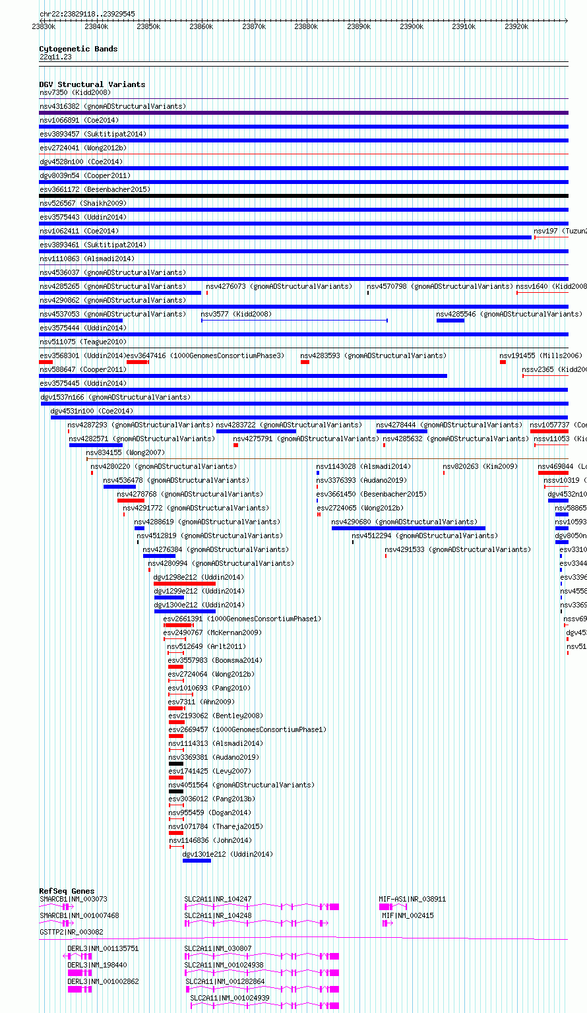This screenshot has height=1013, width=587.
Task: Select nsv834155 (Wong2007) label
Action: [x=125, y=453]
